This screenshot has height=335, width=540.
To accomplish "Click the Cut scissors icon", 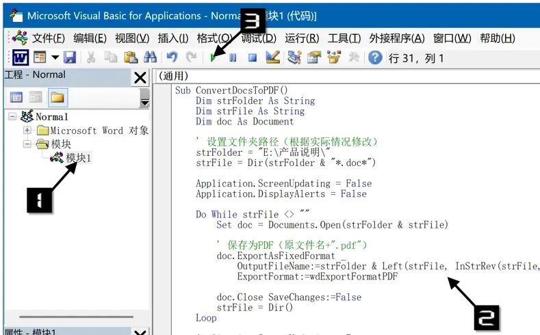I will (x=91, y=57).
